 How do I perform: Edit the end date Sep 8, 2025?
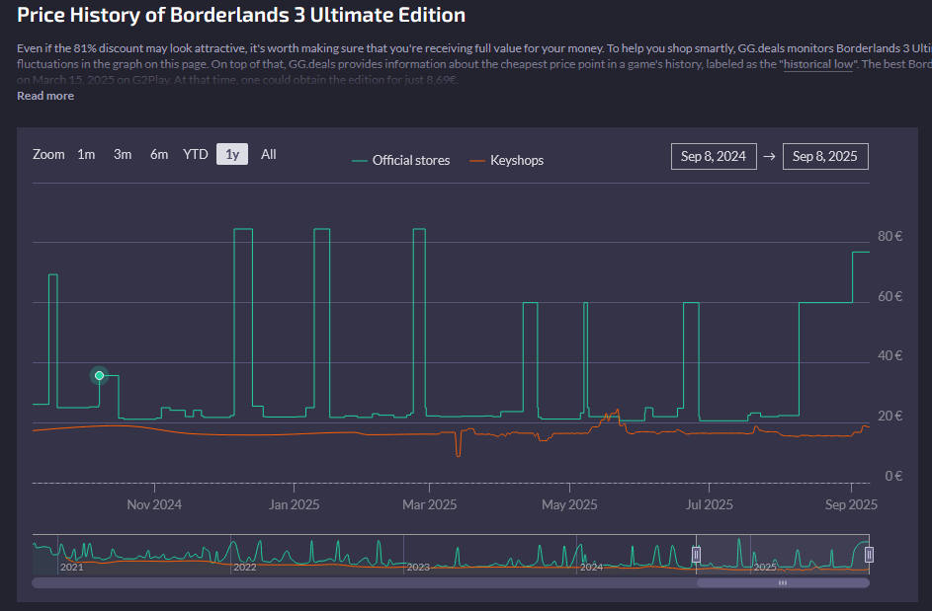pyautogui.click(x=825, y=156)
